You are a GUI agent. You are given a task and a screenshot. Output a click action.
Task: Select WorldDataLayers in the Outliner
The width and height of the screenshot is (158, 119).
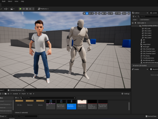pos(148,60)
